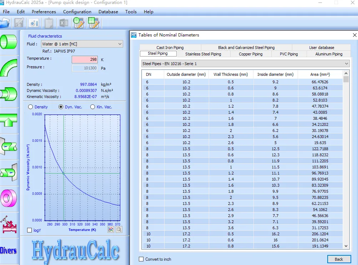Open the Tools menu

pos(131,12)
